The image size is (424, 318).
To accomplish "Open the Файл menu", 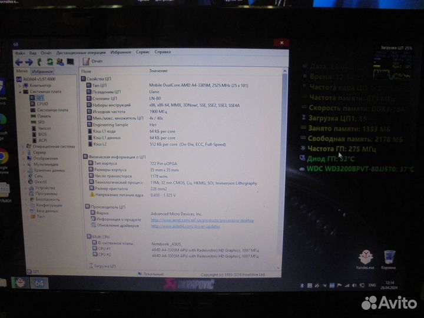I will tap(20, 53).
